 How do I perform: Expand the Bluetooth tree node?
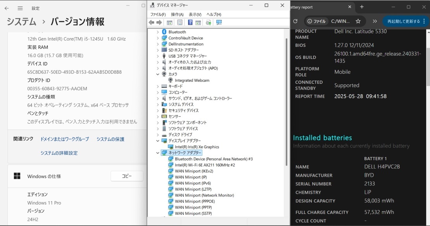158,32
